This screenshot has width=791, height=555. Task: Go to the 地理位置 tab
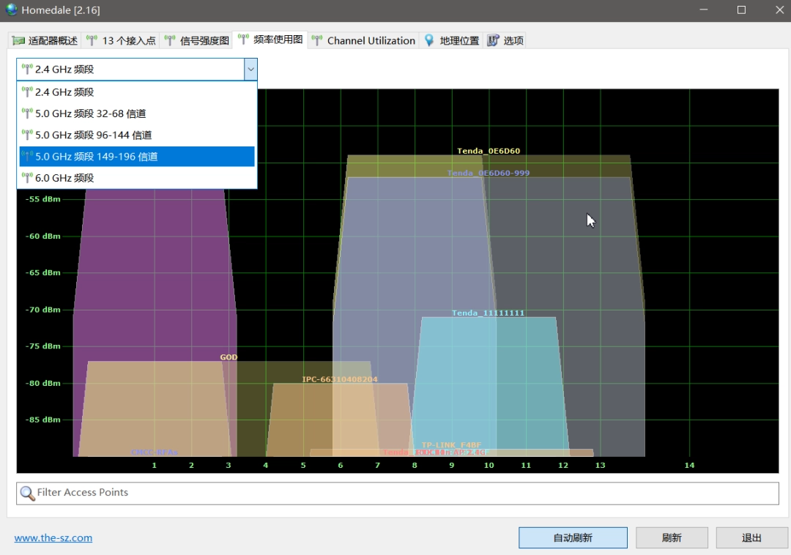451,40
